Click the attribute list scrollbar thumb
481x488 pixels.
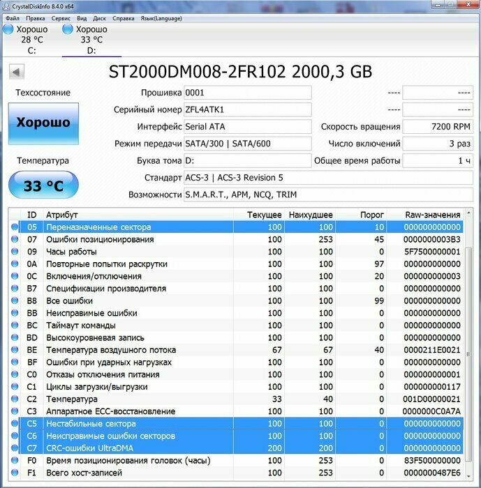click(468, 354)
